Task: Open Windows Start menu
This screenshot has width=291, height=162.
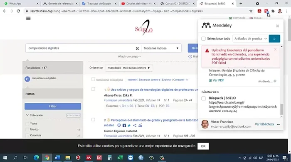Action: click(5, 158)
